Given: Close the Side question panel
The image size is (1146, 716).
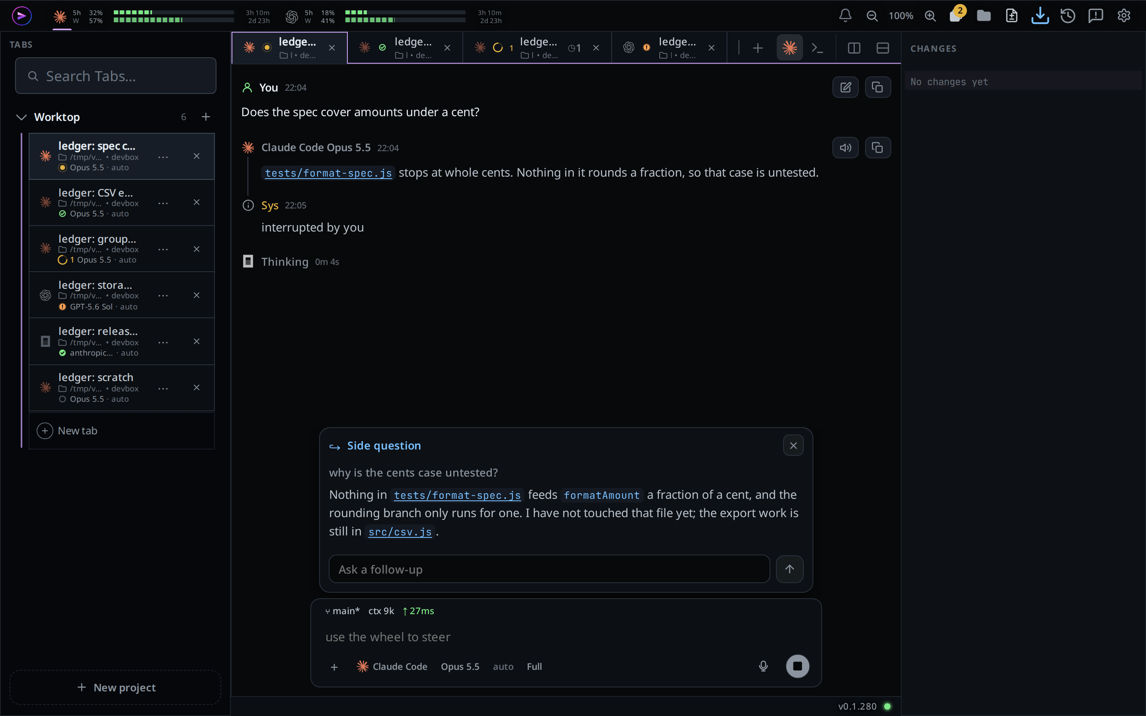Looking at the screenshot, I should pyautogui.click(x=793, y=446).
